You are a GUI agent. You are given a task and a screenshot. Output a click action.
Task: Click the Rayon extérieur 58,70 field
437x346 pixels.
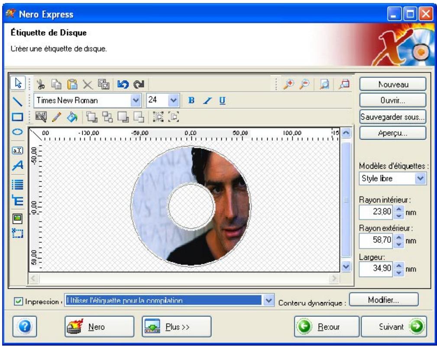click(376, 241)
